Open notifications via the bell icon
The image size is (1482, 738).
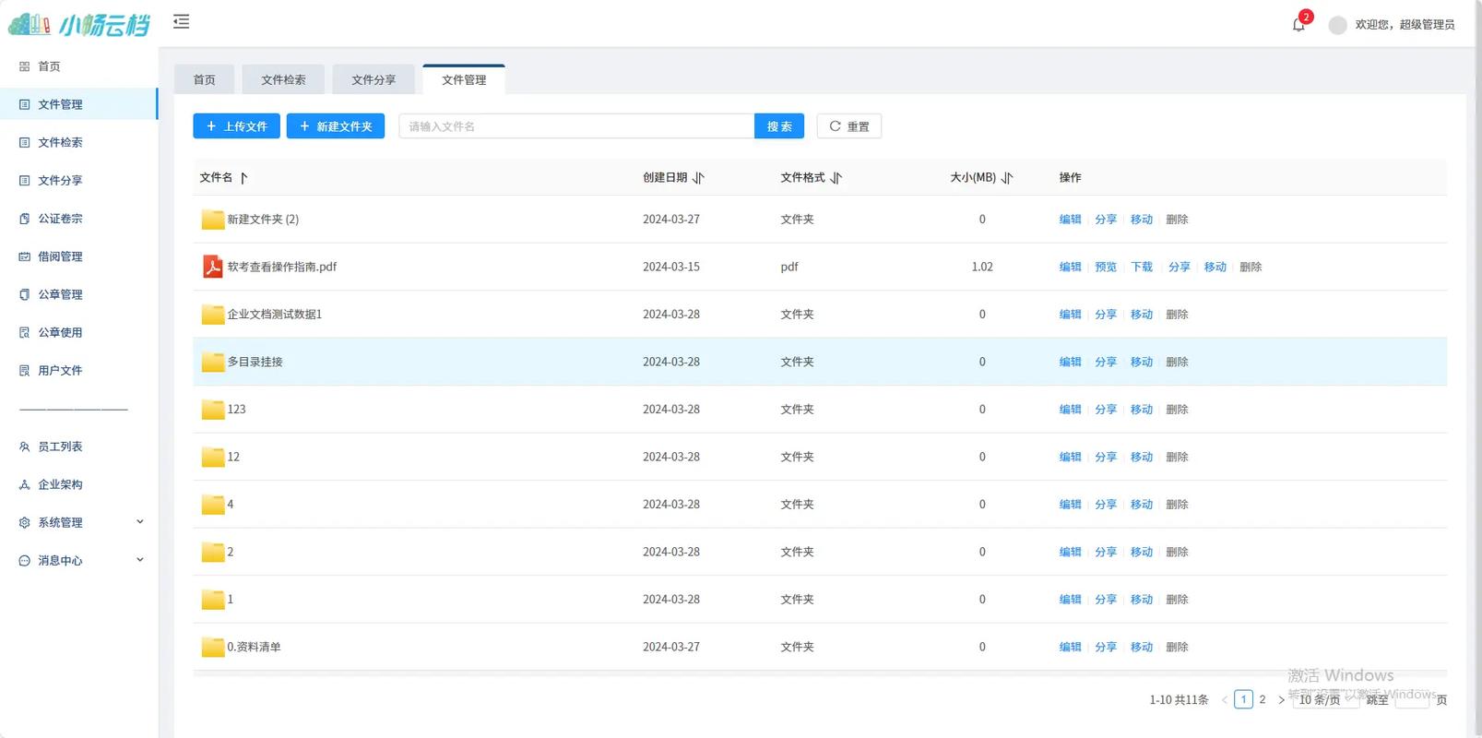pyautogui.click(x=1298, y=25)
